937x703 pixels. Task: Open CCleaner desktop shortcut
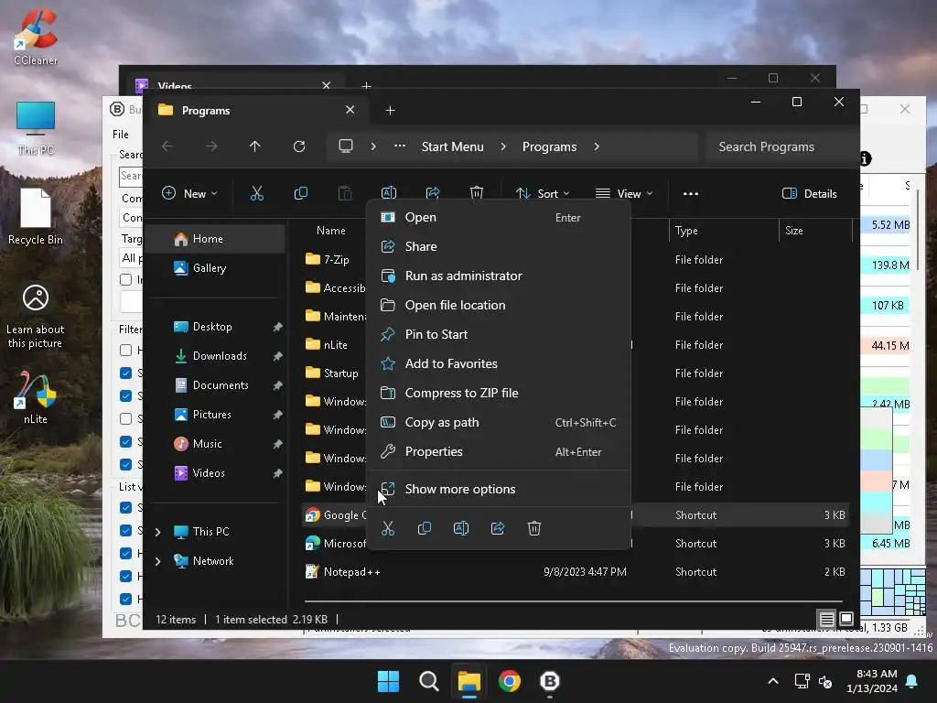[x=36, y=37]
